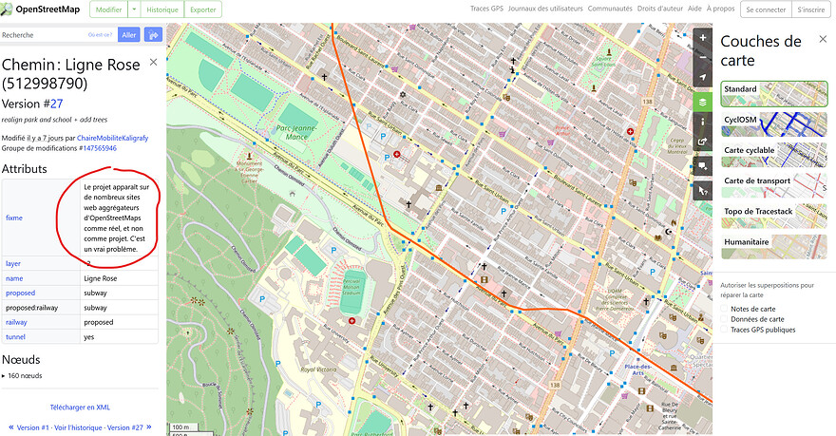Open the Historique tab
836x436 pixels.
click(x=162, y=9)
